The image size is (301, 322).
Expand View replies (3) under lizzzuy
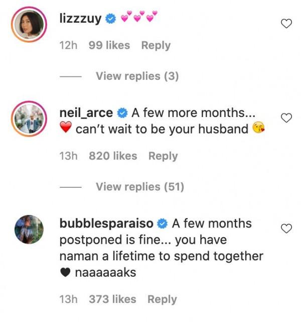(137, 76)
